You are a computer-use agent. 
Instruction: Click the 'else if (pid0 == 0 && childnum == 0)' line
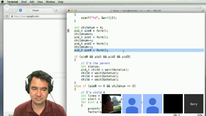click(105, 86)
